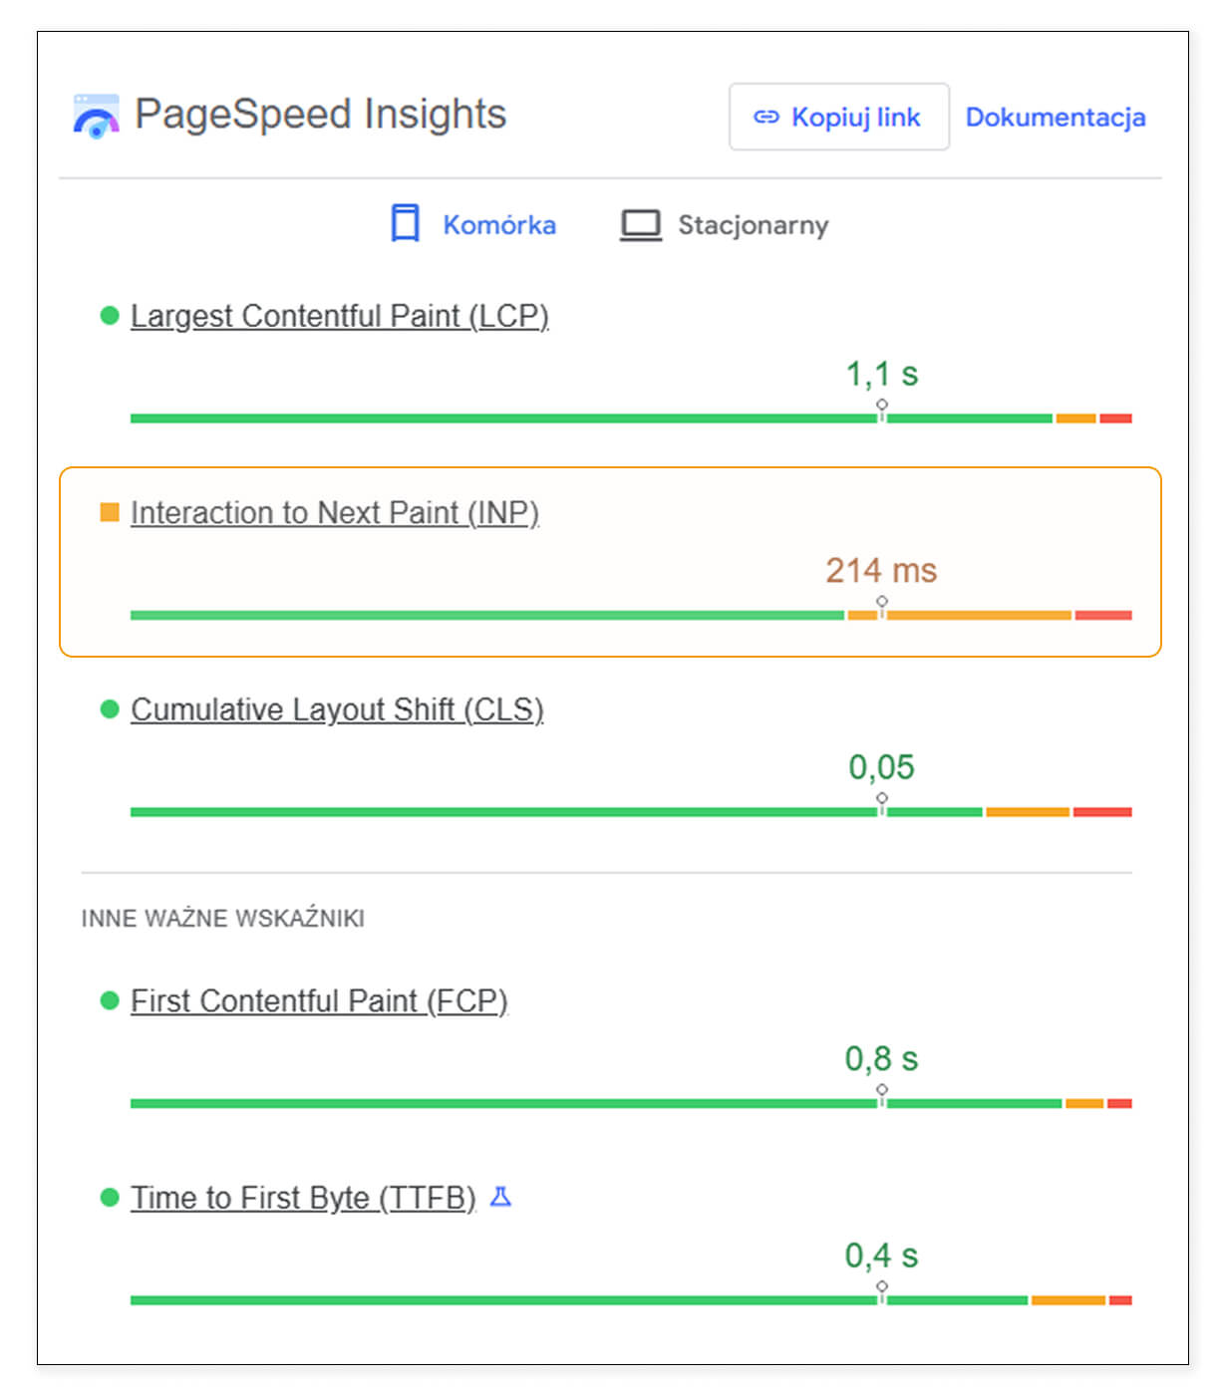1226x1396 pixels.
Task: Click the marker on the INP distribution bar
Action: [x=882, y=605]
